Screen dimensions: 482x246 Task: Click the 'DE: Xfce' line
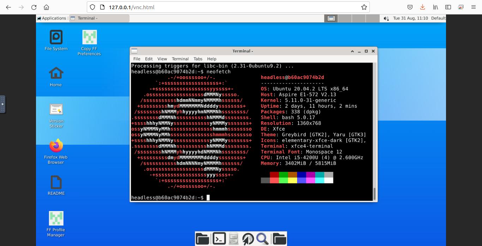pos(273,129)
